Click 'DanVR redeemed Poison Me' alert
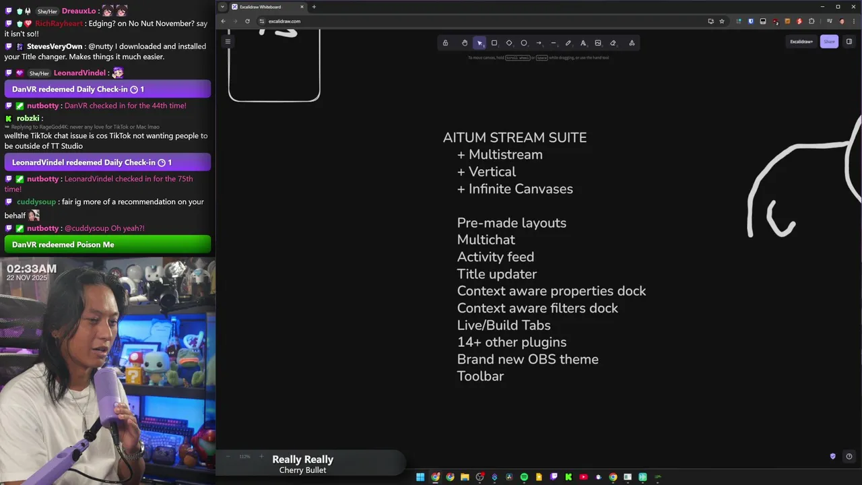862x485 pixels. click(x=107, y=245)
